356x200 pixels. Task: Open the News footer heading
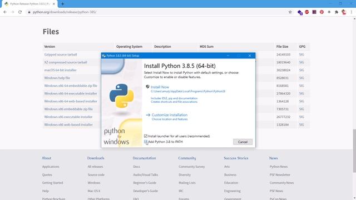click(273, 158)
